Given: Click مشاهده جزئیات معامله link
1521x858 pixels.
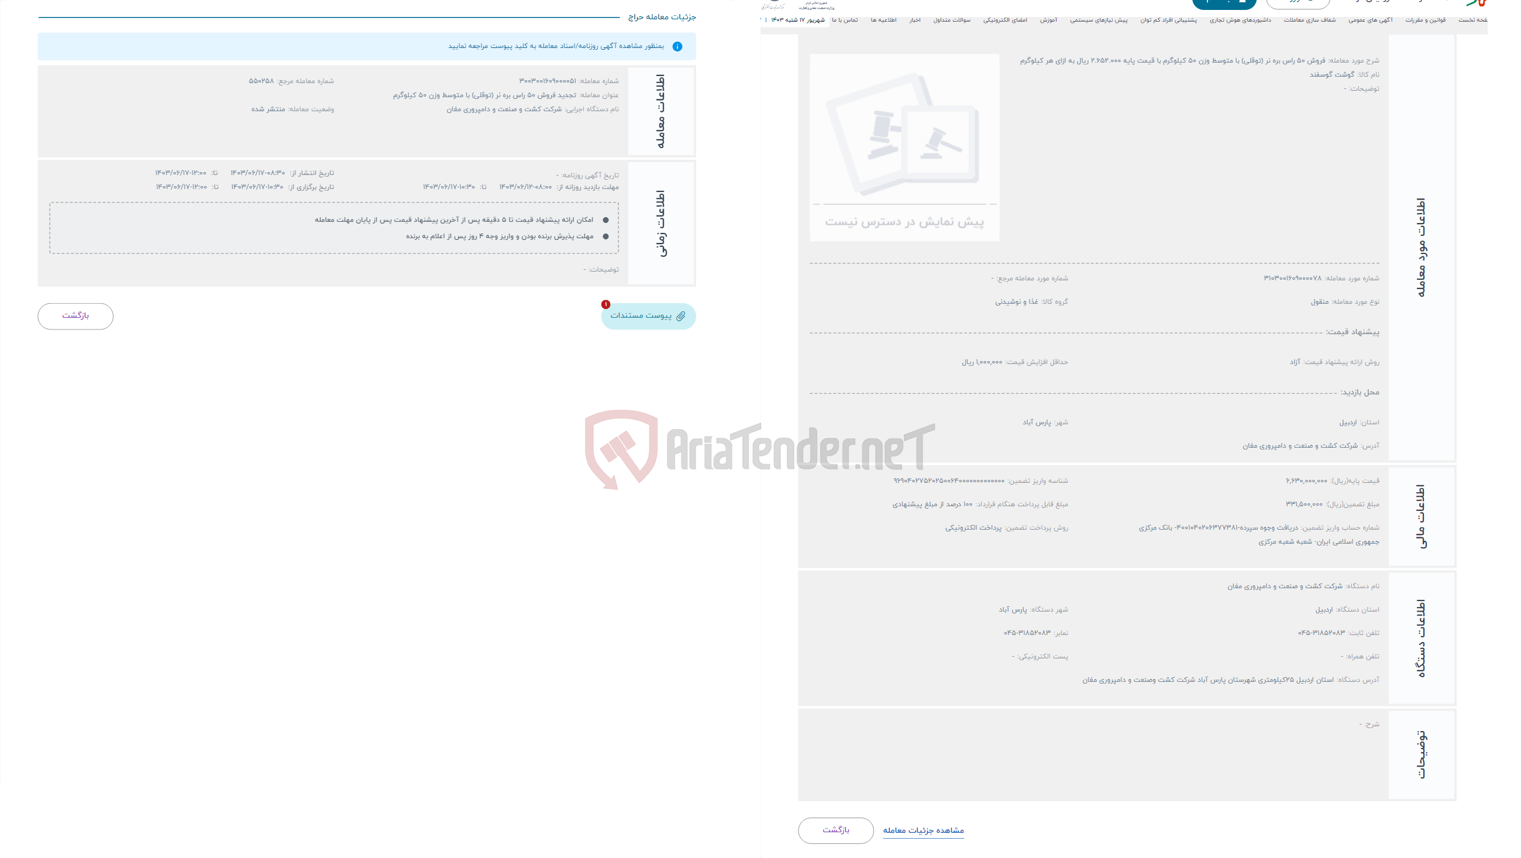Looking at the screenshot, I should (x=924, y=830).
